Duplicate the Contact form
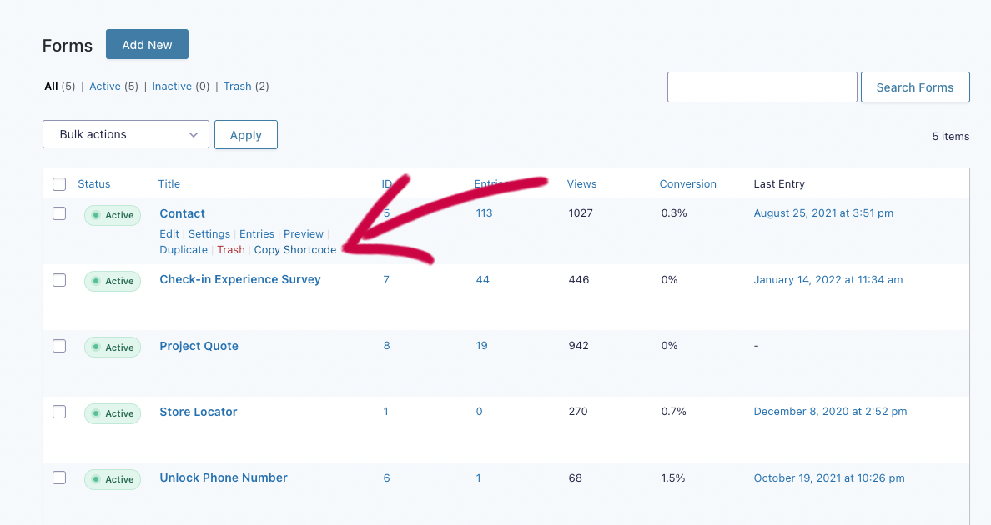The width and height of the screenshot is (991, 525). [x=184, y=249]
